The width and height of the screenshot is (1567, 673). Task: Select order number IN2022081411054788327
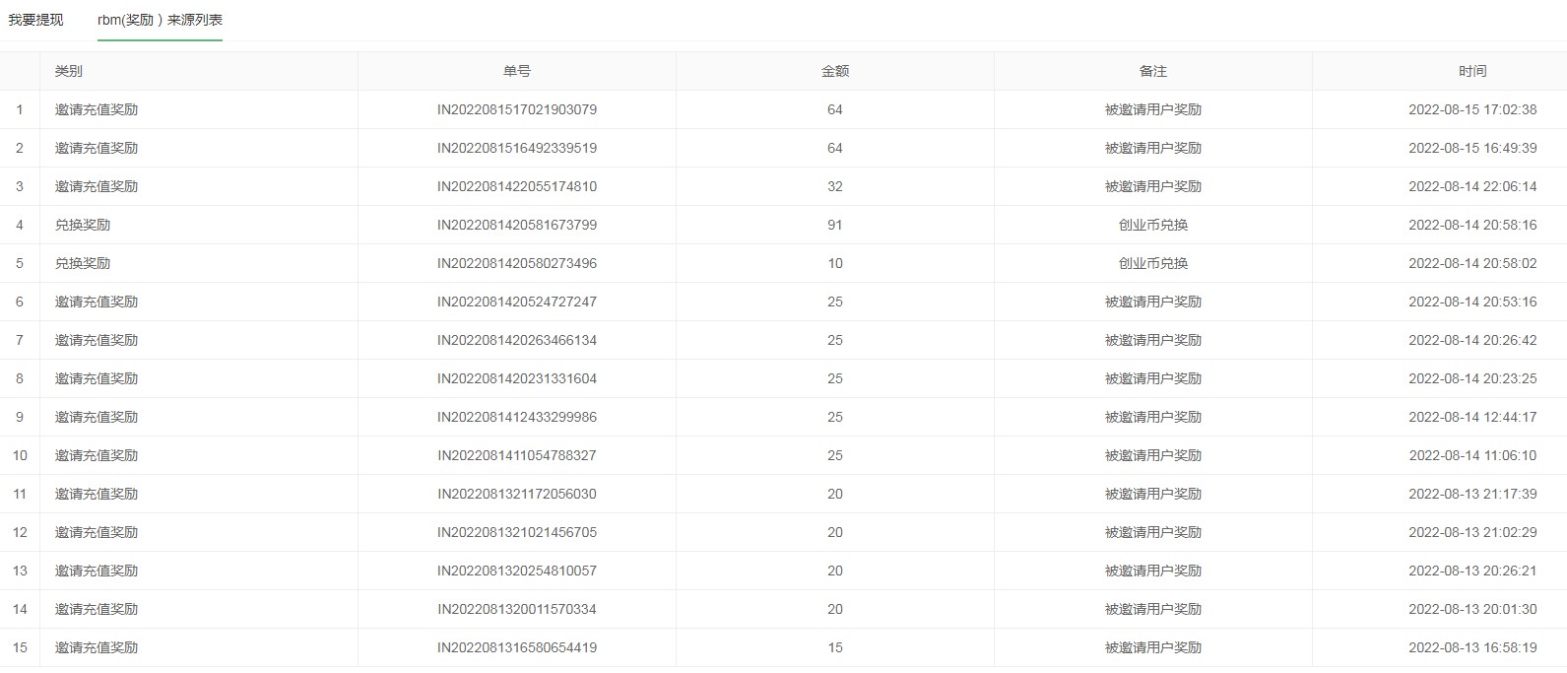point(517,455)
